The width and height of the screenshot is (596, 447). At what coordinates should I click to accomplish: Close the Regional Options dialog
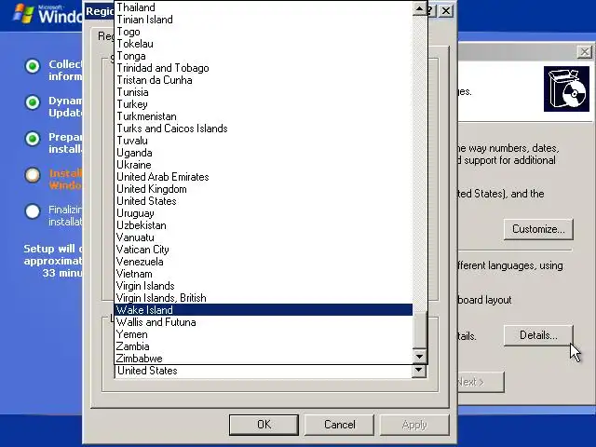(x=446, y=10)
